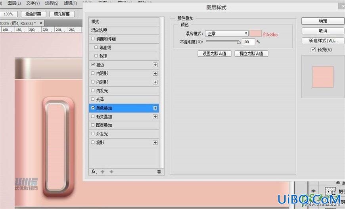Viewport: 345px width, 209px height.
Task: Open the fx add style menu
Action: 94,172
